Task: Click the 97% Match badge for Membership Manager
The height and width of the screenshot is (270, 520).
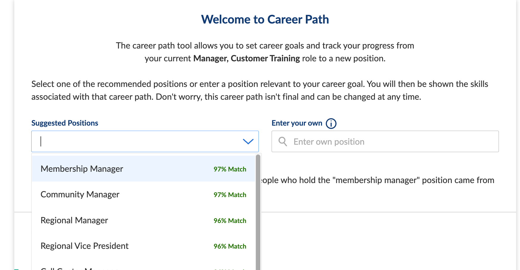Action: [x=230, y=169]
